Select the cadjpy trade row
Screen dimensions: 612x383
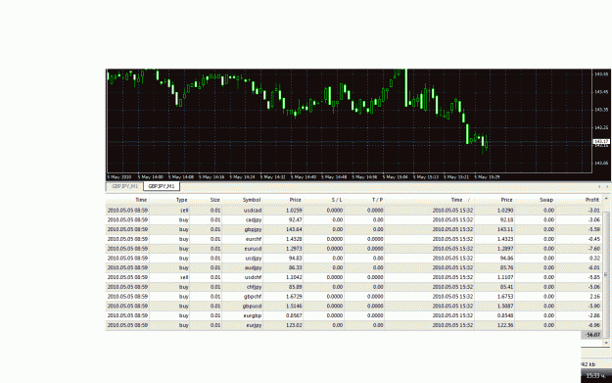click(x=353, y=219)
